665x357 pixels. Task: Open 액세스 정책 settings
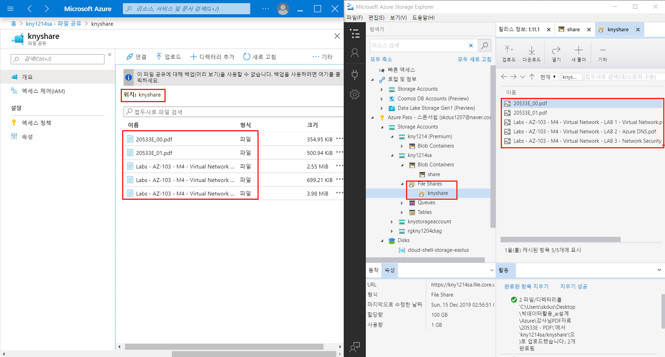[x=37, y=123]
